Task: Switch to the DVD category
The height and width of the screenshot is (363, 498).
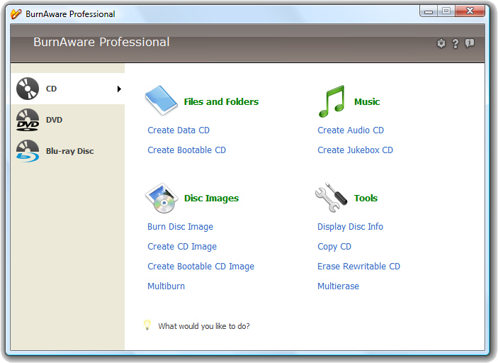Action: coord(54,120)
